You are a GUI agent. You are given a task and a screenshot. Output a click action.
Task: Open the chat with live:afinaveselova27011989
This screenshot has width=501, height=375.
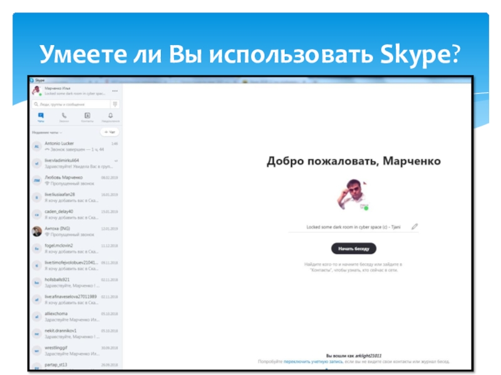tap(76, 300)
